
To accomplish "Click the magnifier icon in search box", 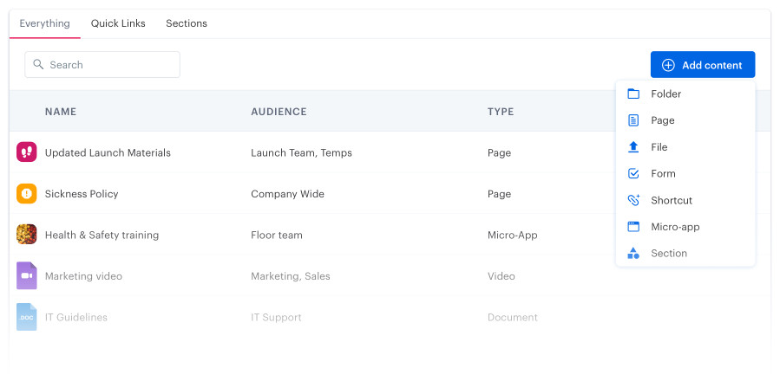I will (x=38, y=65).
